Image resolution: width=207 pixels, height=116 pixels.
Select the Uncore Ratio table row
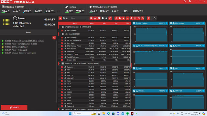click(x=94, y=60)
